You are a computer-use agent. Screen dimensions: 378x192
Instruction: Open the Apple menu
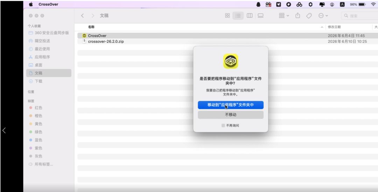point(31,4)
